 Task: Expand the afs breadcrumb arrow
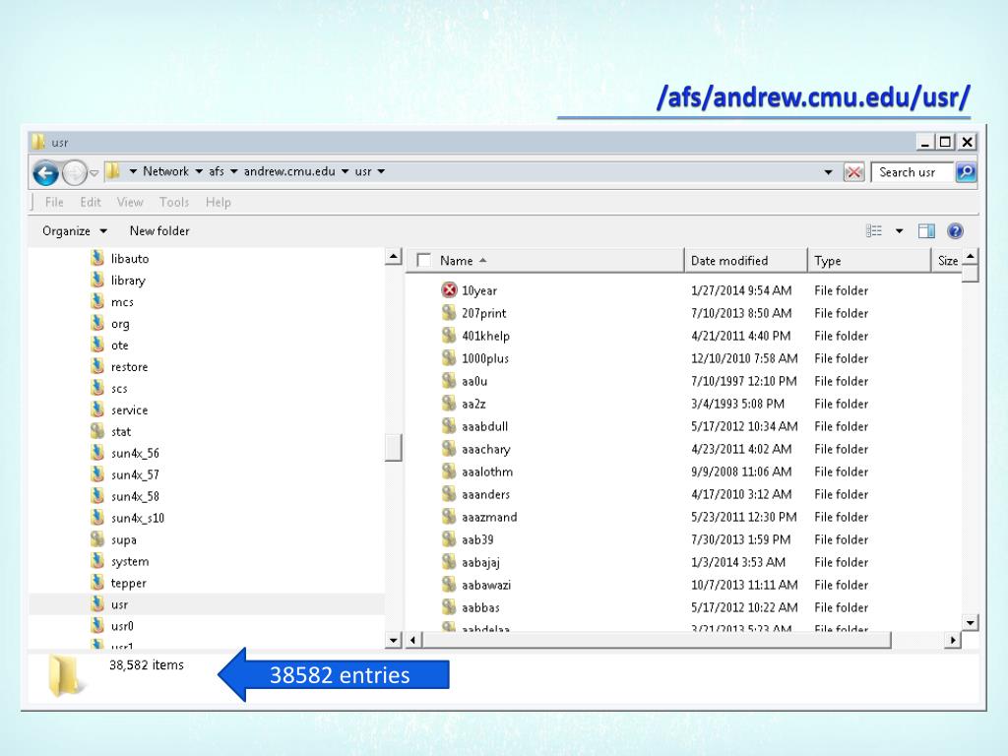click(234, 171)
